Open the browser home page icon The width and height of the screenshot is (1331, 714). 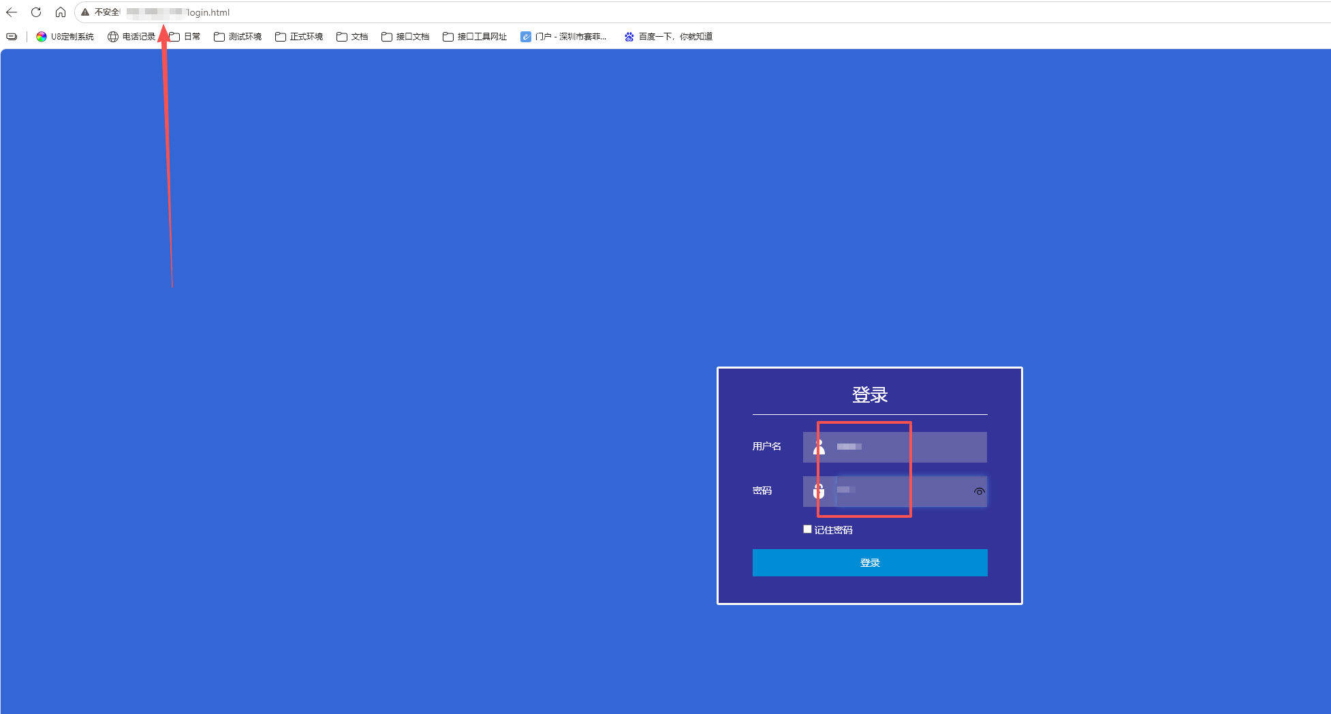(x=61, y=12)
